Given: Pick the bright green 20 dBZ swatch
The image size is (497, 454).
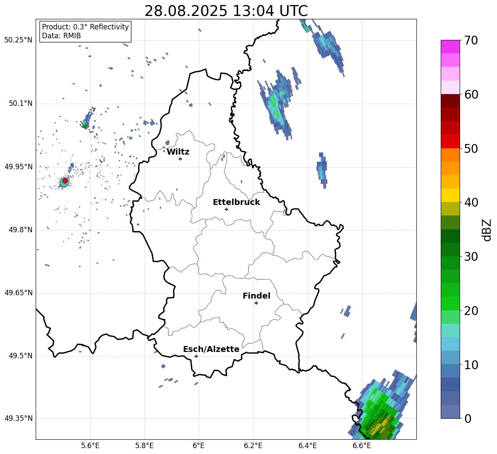Looking at the screenshot, I should pyautogui.click(x=450, y=303).
